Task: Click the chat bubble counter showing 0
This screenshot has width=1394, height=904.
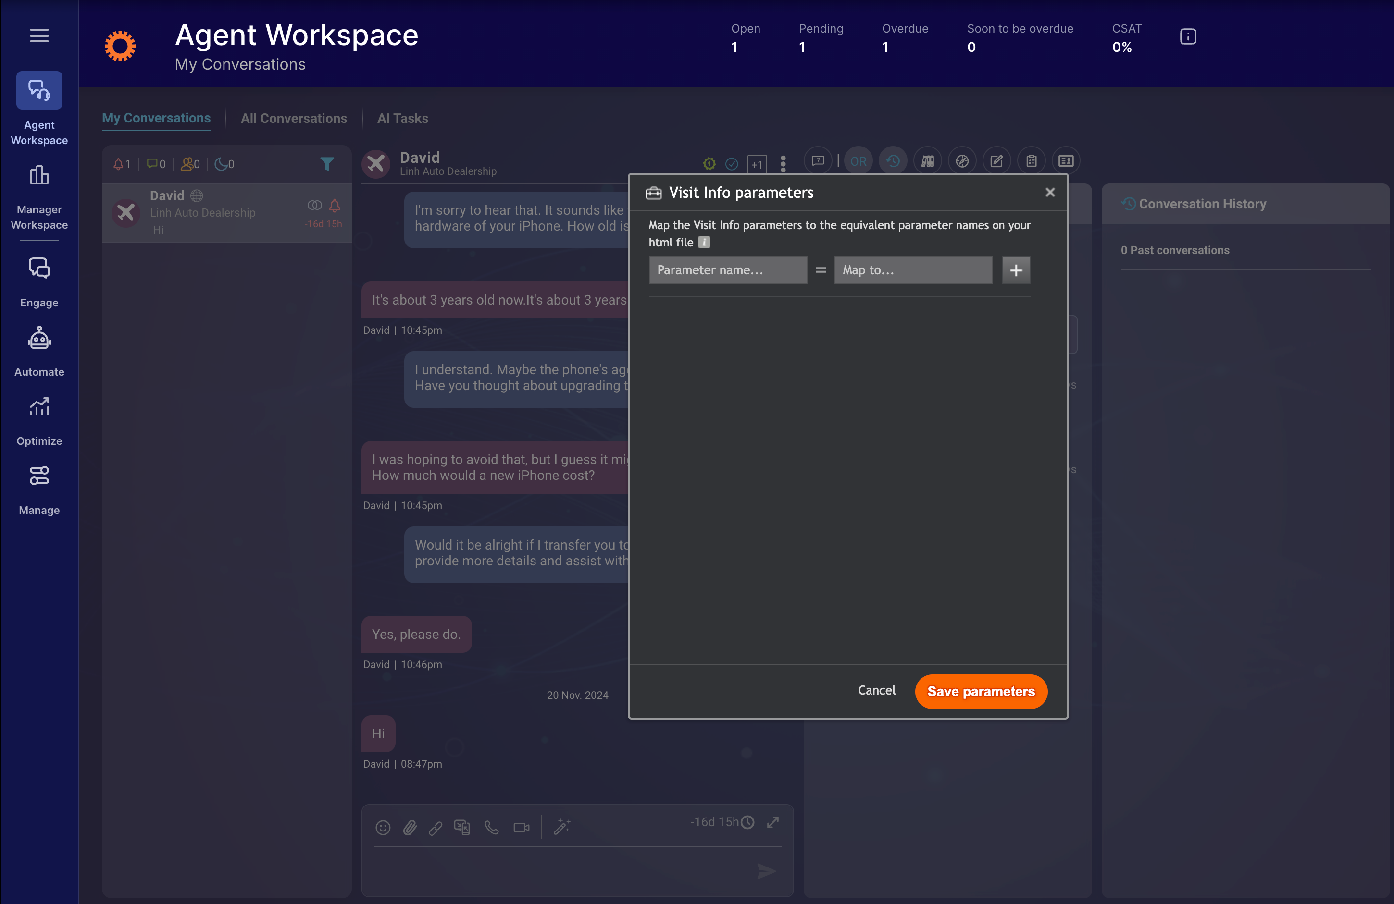Action: (x=156, y=164)
